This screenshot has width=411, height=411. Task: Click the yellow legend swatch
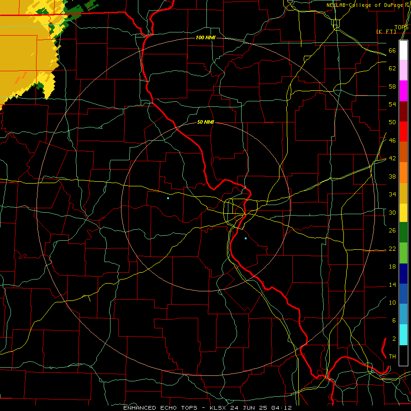pos(403,212)
